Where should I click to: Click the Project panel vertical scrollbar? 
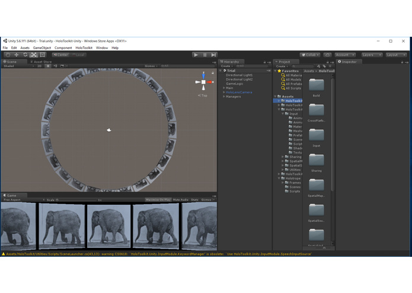(333, 134)
